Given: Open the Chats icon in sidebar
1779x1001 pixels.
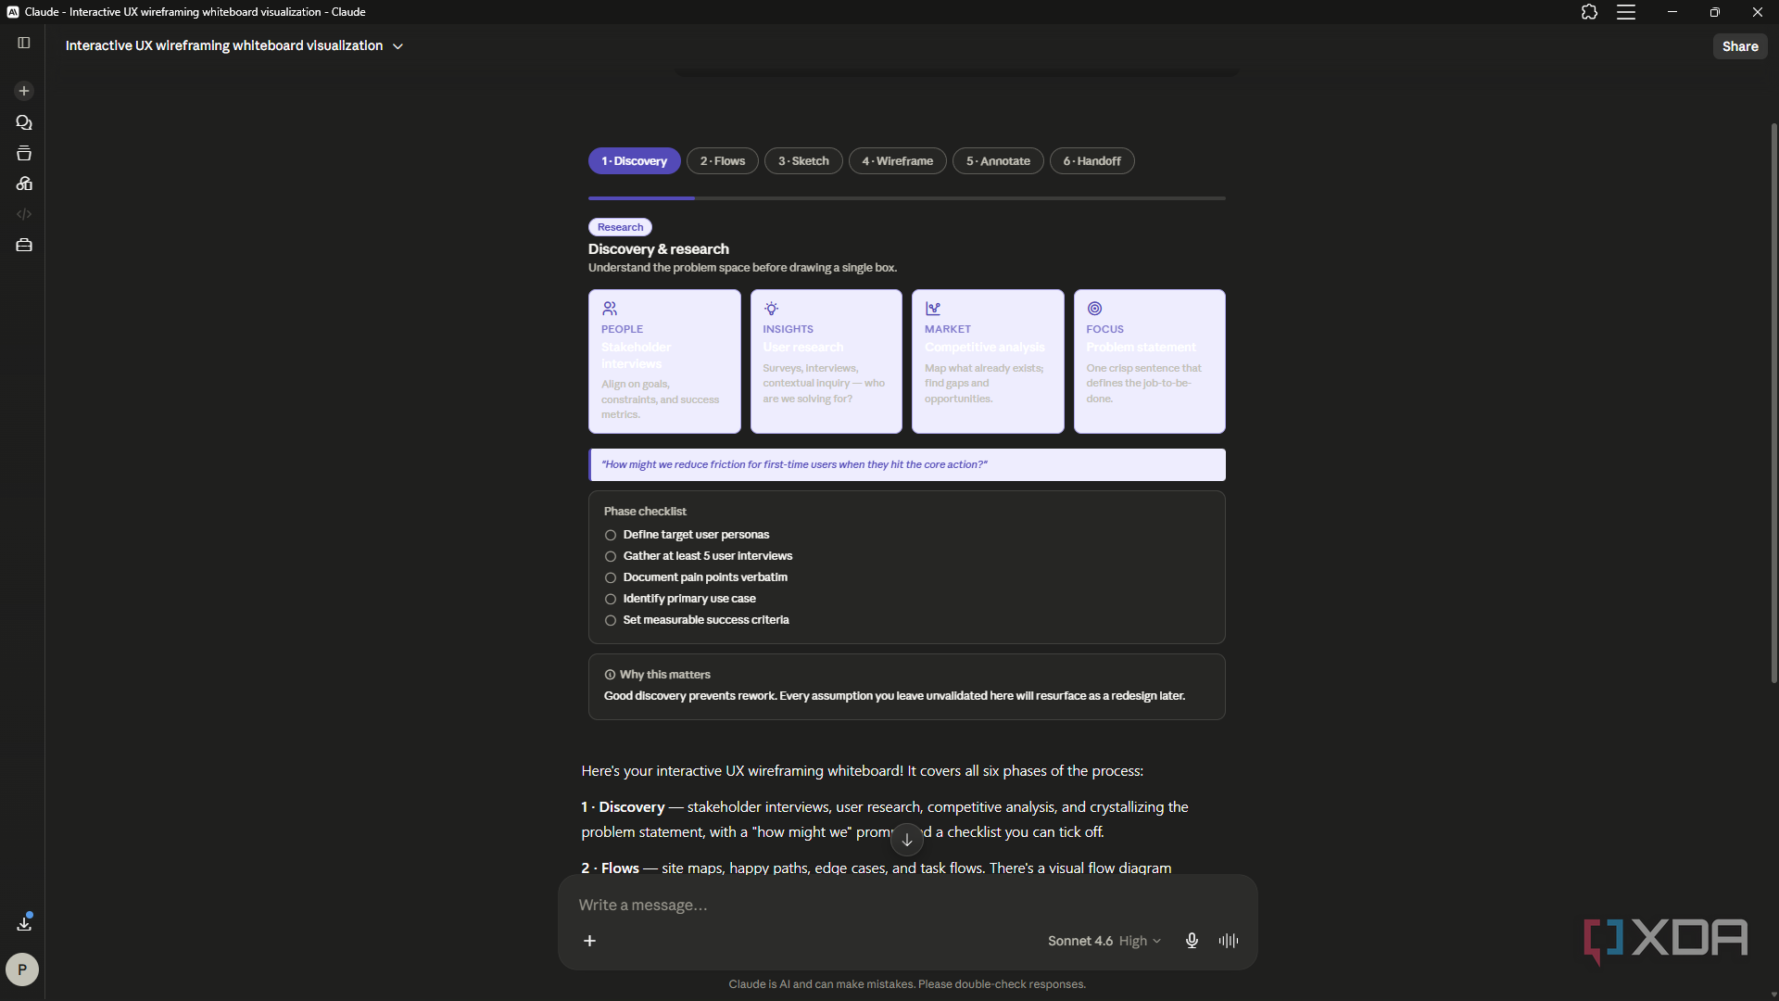Looking at the screenshot, I should [x=24, y=122].
